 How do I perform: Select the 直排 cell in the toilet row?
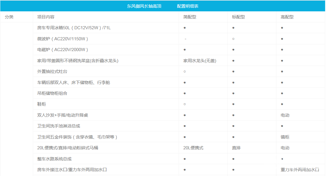[236, 148]
